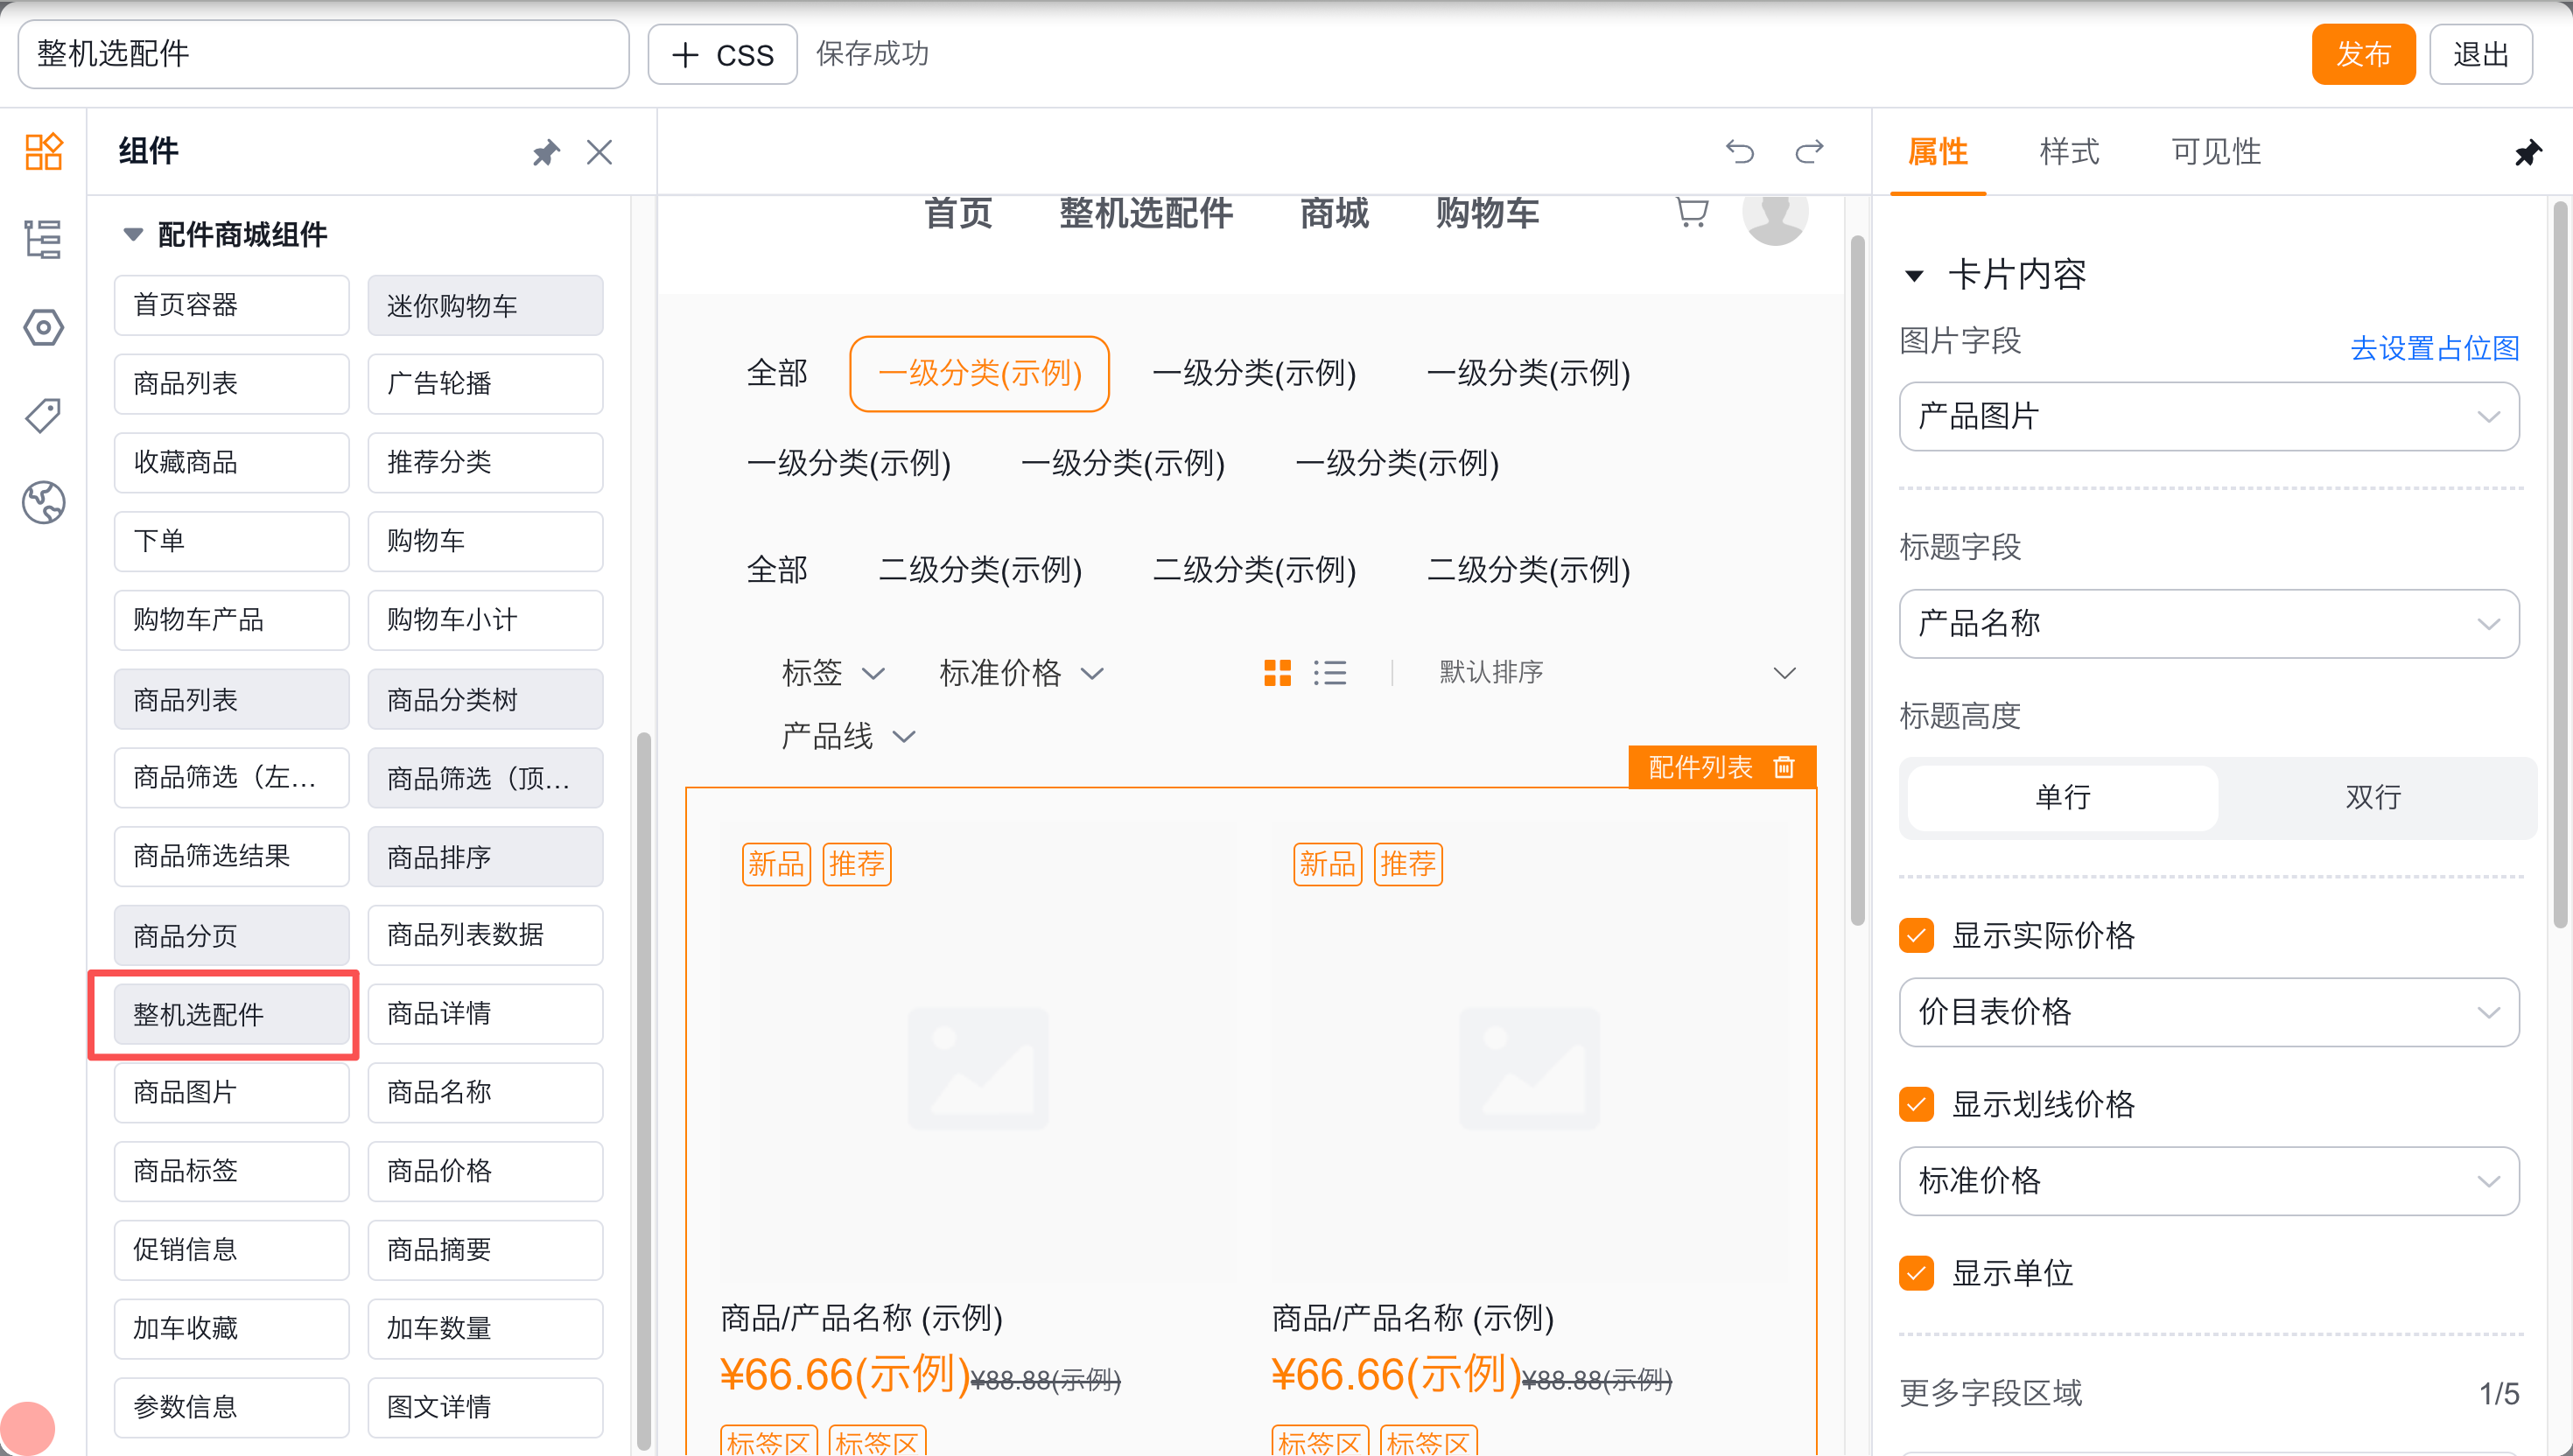The width and height of the screenshot is (2573, 1456).
Task: Open the 图片字段 产品图片 dropdown
Action: pyautogui.click(x=2208, y=416)
